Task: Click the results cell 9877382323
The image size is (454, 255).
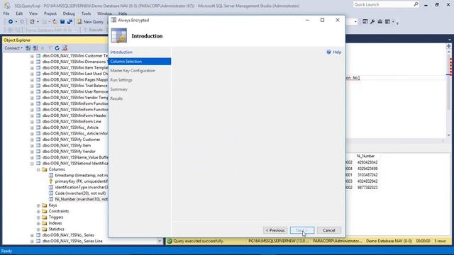Action: coord(367,187)
